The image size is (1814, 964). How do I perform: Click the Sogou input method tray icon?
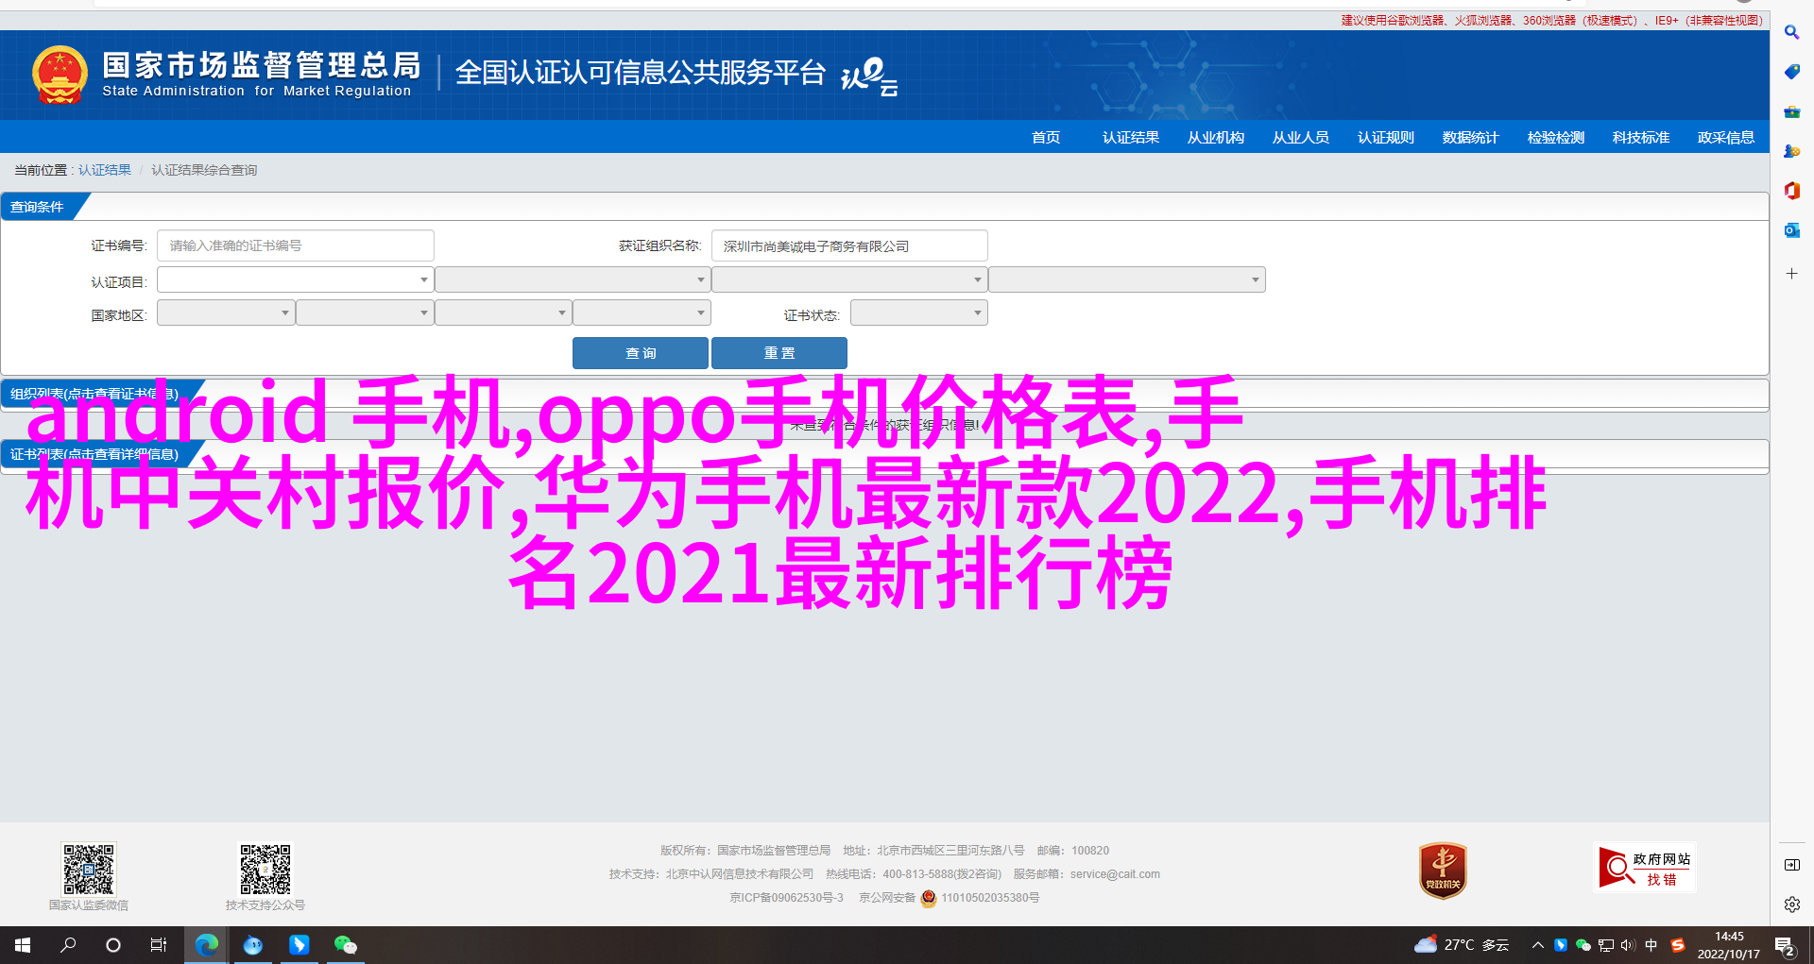point(1678,945)
